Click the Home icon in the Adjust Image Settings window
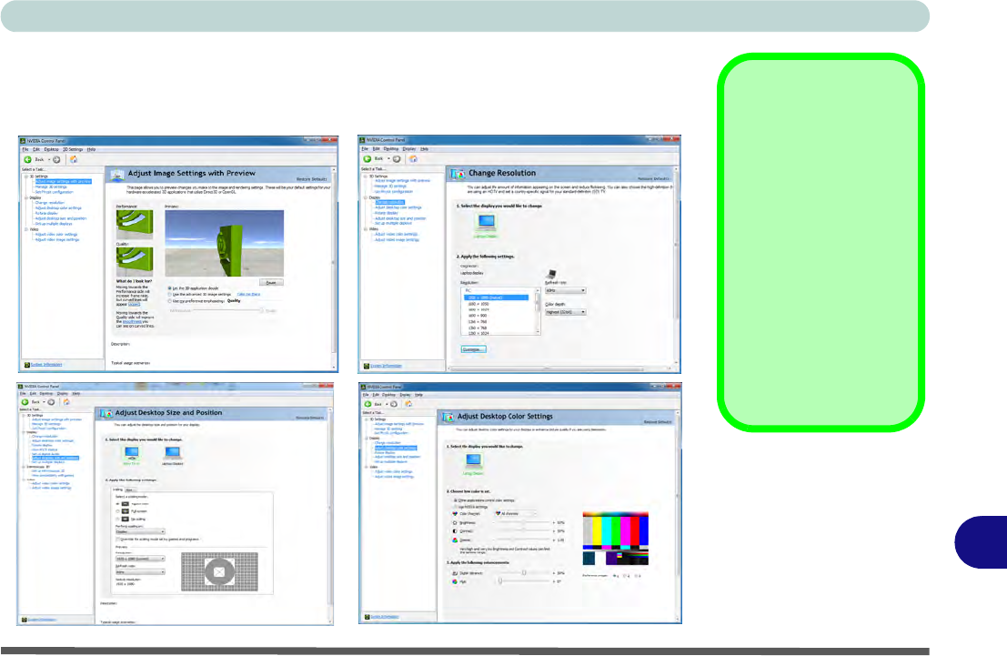 pyautogui.click(x=73, y=159)
